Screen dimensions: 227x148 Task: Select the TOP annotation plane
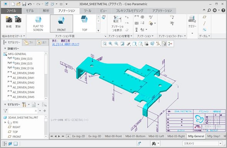click(85, 24)
